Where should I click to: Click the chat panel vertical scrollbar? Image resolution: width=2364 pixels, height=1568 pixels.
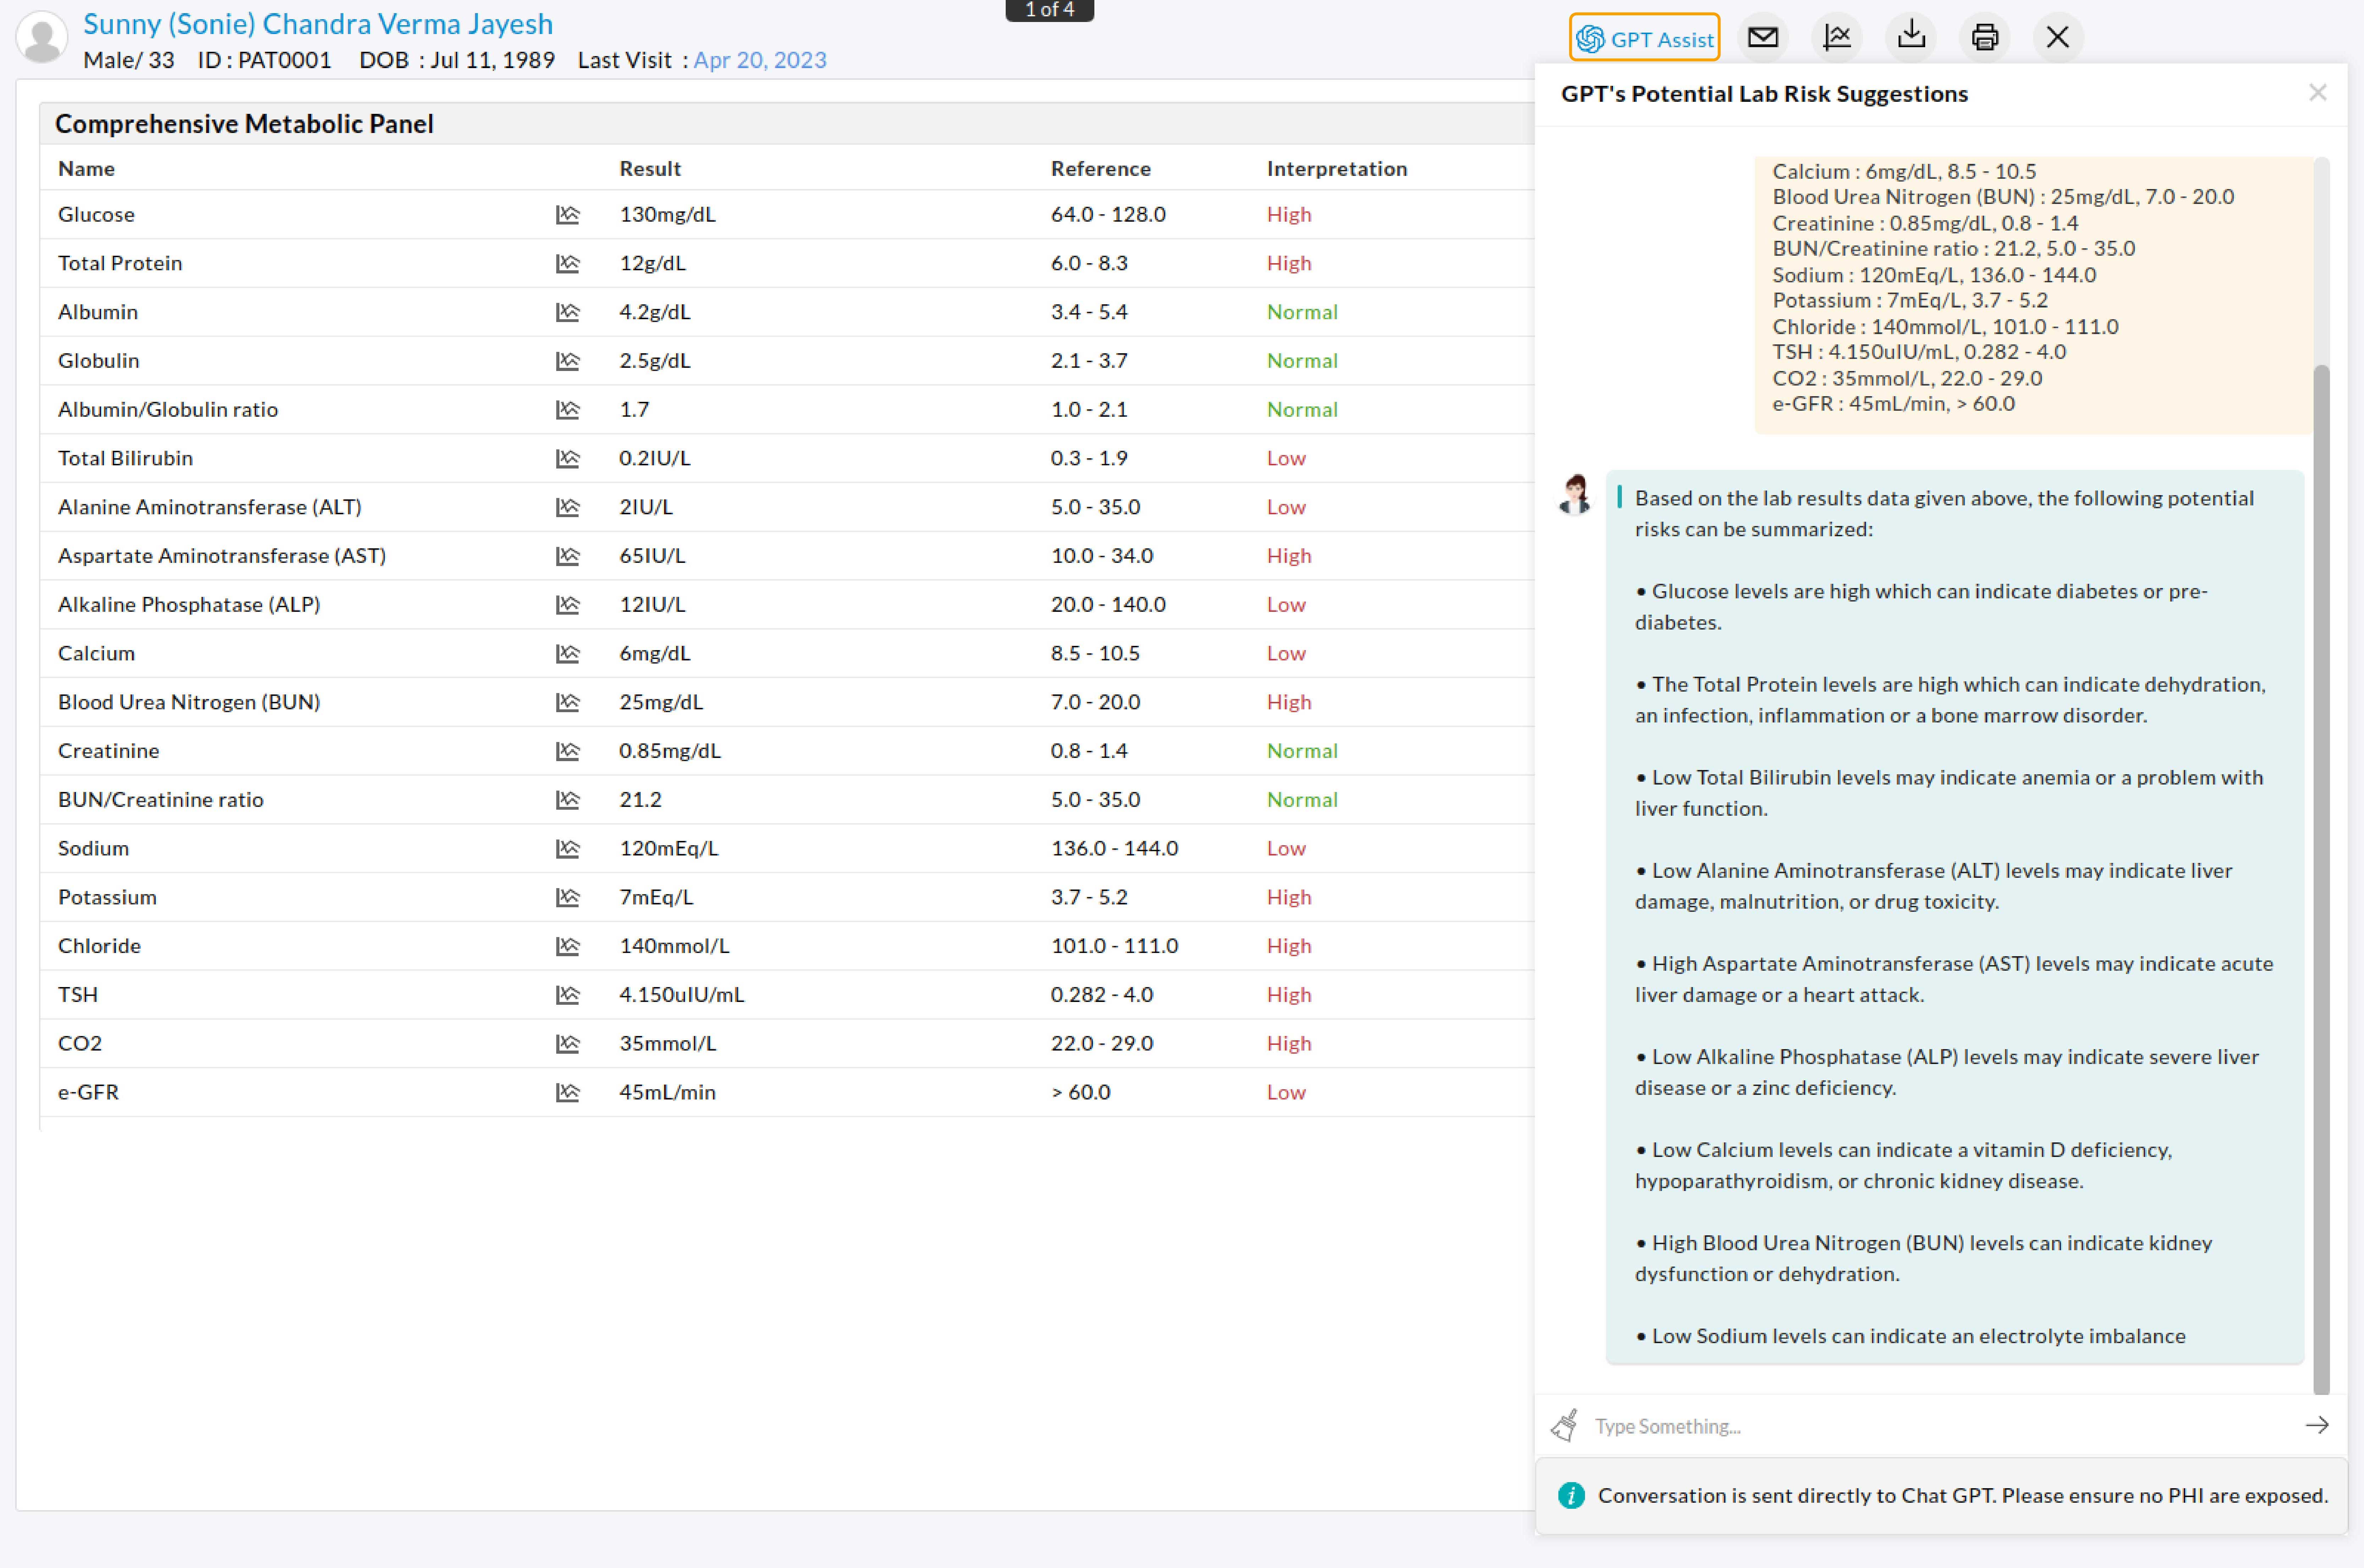tap(2321, 880)
